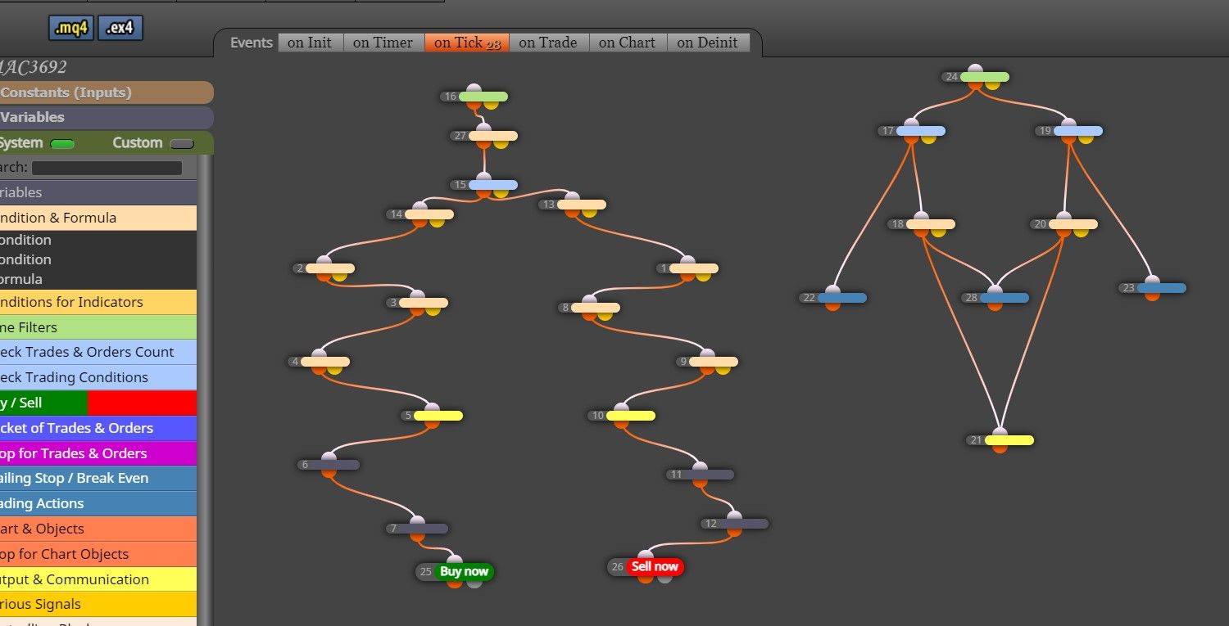1229x626 pixels.
Task: Click the block search input field
Action: pyautogui.click(x=107, y=168)
